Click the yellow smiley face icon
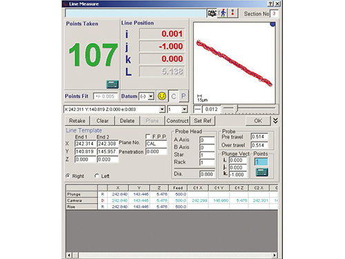345x259 pixels. click(162, 96)
